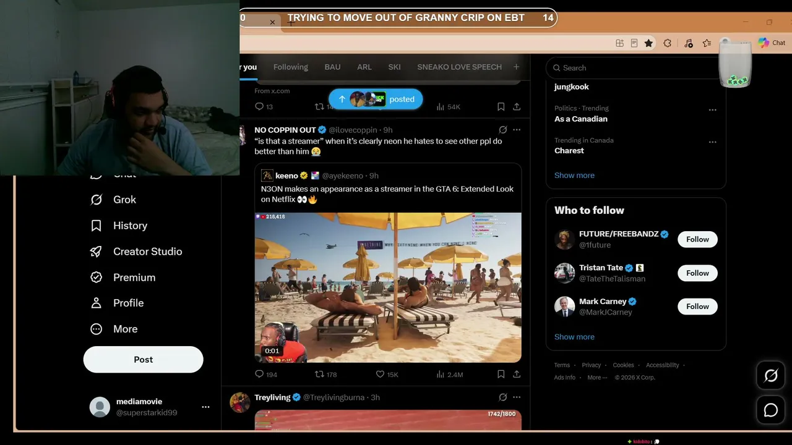The image size is (792, 445).
Task: Open the browser favorites list icon
Action: (707, 43)
